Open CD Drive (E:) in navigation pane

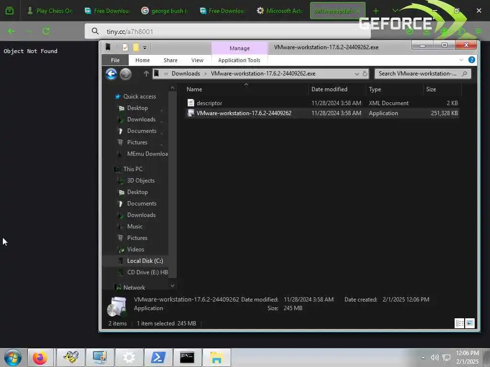147,272
